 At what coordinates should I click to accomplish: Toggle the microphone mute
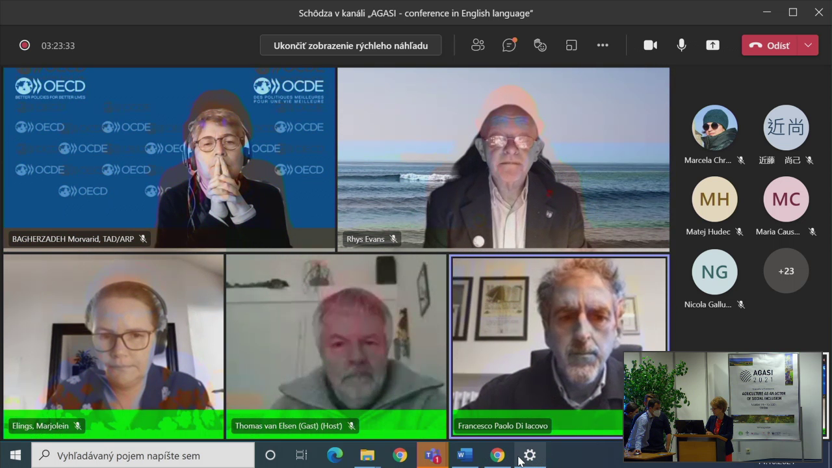681,45
